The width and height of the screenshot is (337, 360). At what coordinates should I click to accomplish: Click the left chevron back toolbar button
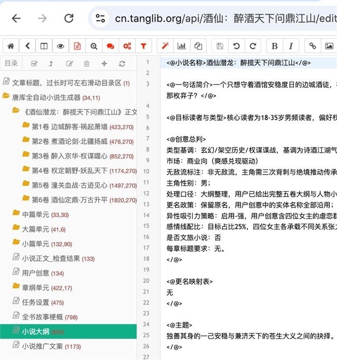[x=27, y=46]
